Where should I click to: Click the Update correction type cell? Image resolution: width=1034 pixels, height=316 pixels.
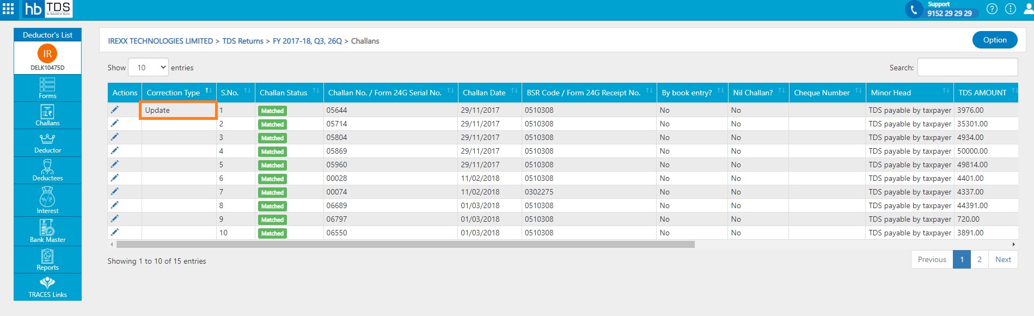179,110
